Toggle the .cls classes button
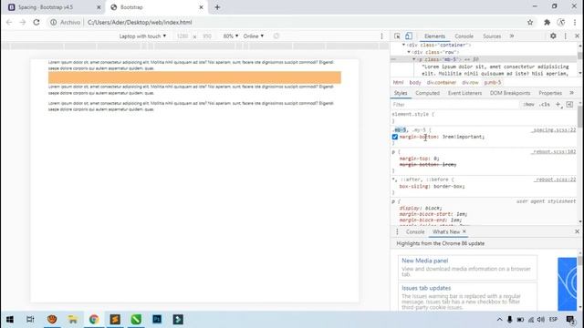Viewport: 584px width, 328px height. click(x=544, y=105)
